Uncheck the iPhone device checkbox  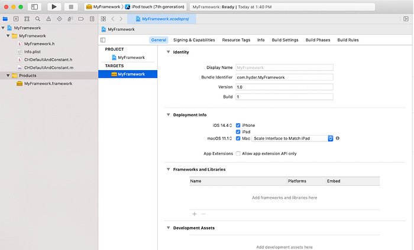coord(238,125)
